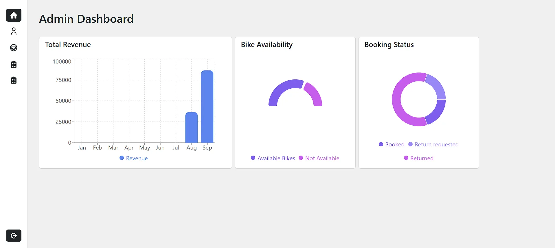Toggle the Revenue legend item
Viewport: 555px width, 248px height.
(x=134, y=158)
